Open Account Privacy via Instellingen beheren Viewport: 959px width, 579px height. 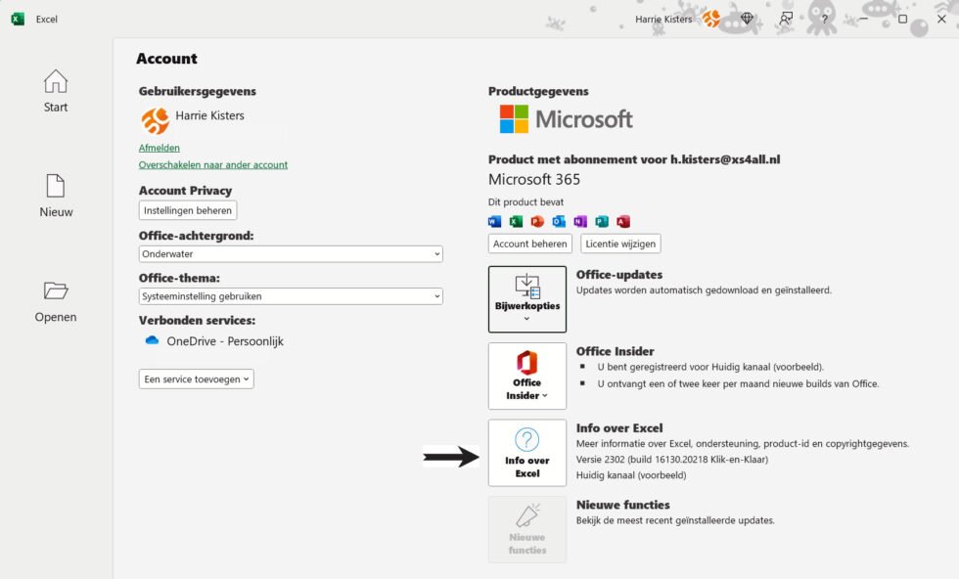(x=187, y=209)
